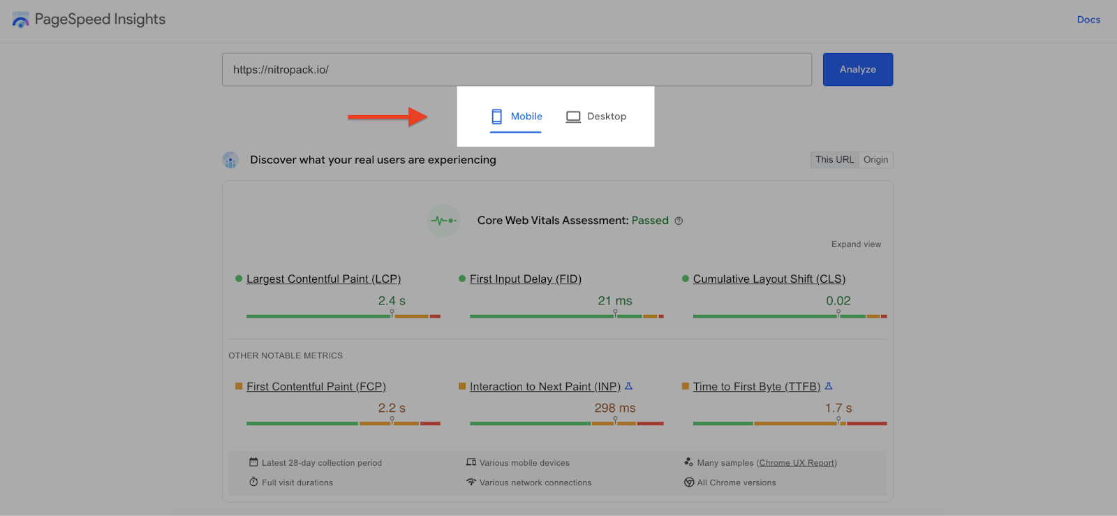Click Chrome icon for All Chrome versions
This screenshot has width=1117, height=516.
point(689,482)
